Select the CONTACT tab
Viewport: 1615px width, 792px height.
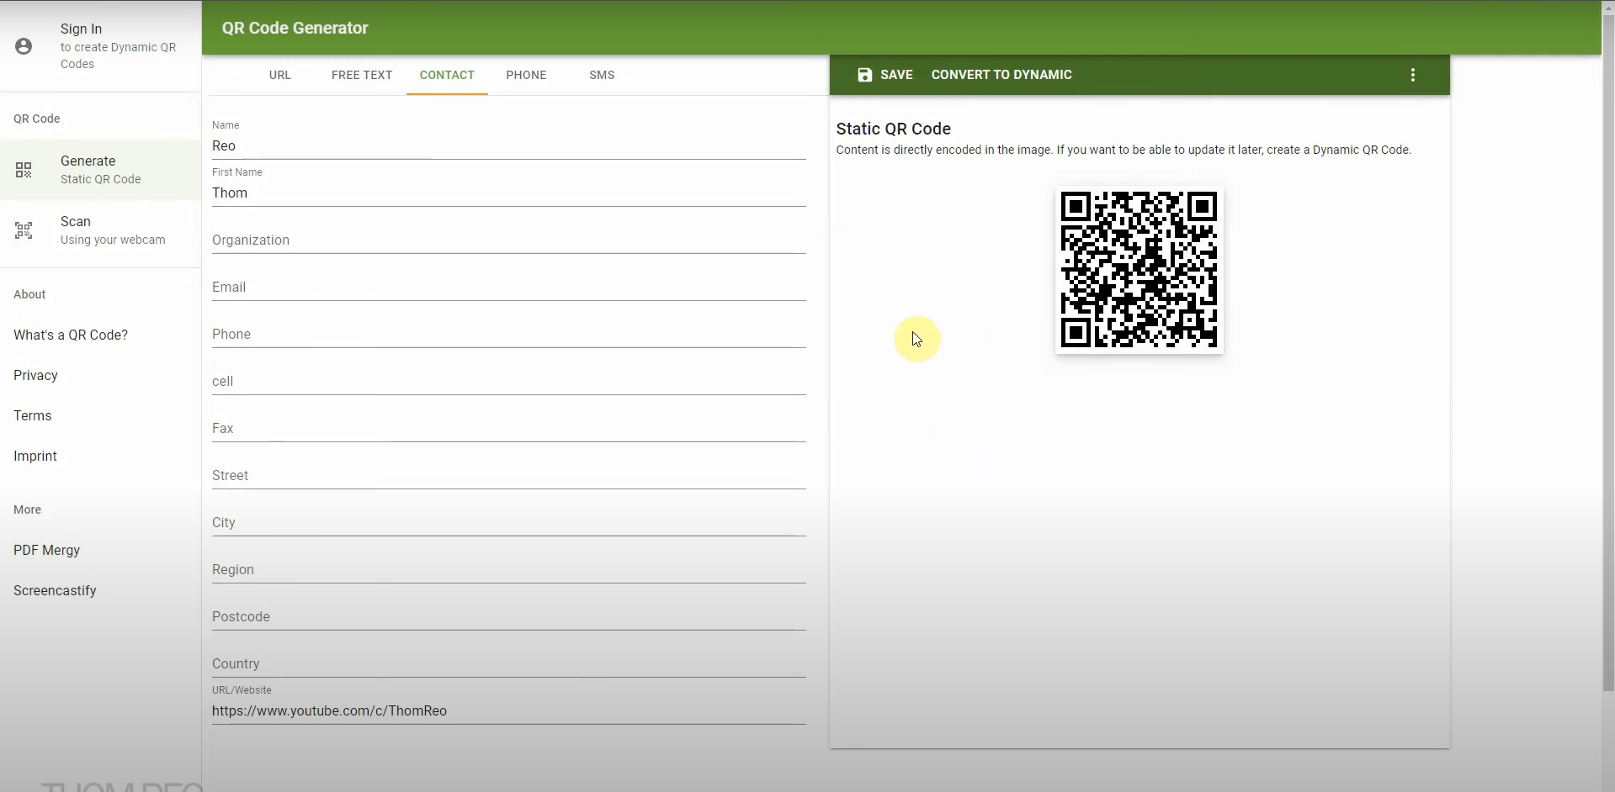(447, 75)
